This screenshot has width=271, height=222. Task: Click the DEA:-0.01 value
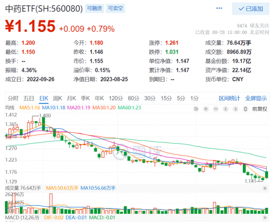click(x=76, y=217)
